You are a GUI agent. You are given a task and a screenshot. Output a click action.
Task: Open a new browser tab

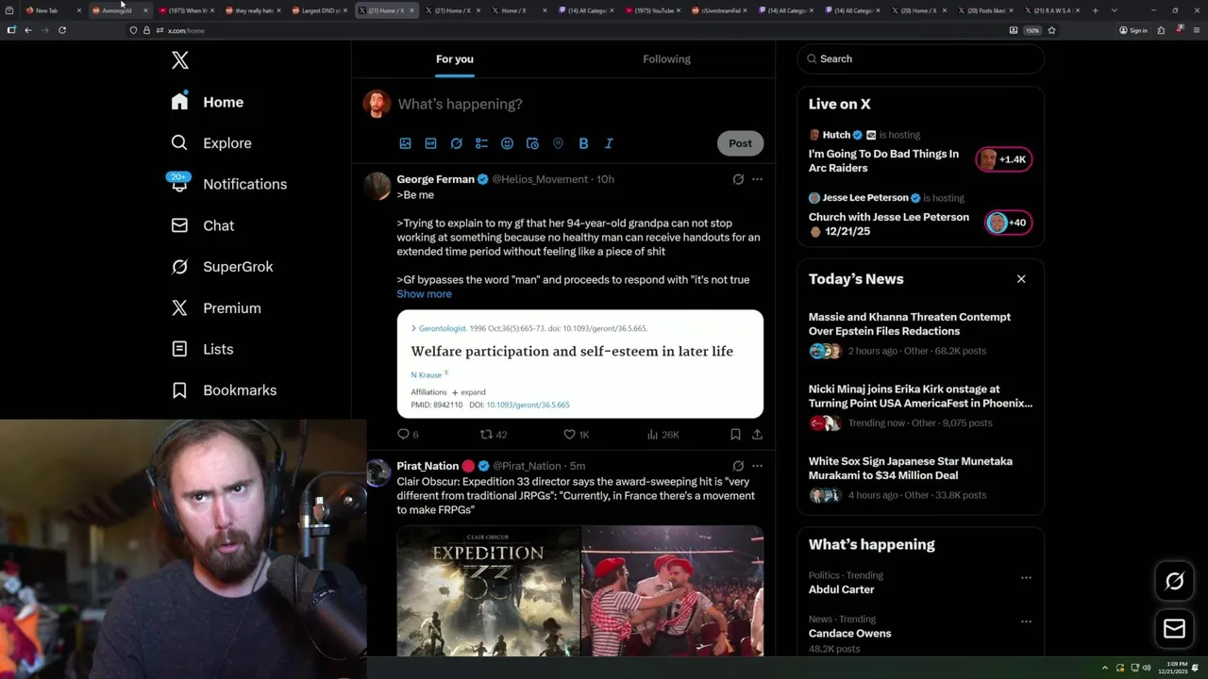click(x=1095, y=10)
